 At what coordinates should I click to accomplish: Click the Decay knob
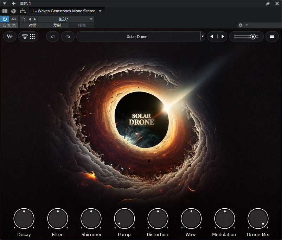pyautogui.click(x=24, y=219)
